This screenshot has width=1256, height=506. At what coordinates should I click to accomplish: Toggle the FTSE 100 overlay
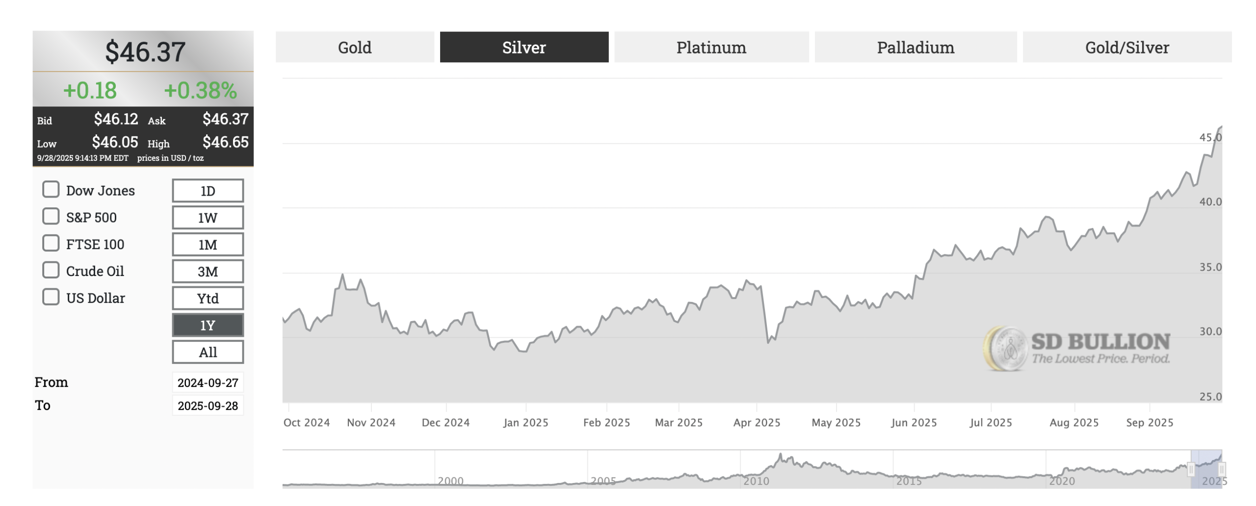click(51, 244)
